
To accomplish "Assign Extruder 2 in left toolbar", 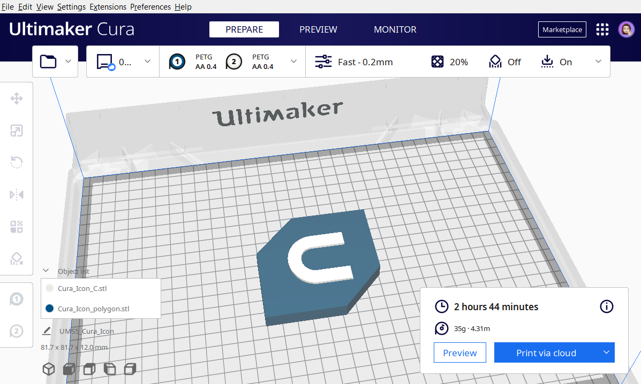I will [x=17, y=332].
